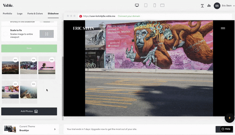Image resolution: width=235 pixels, height=135 pixels.
Task: Download PDF icon in header
Action: [202, 6]
